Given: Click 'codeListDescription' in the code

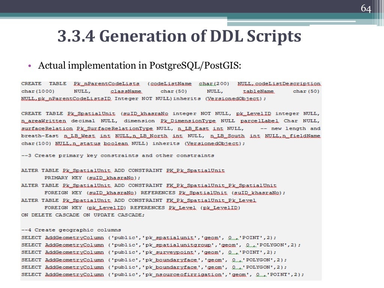Looking at the screenshot, I should [288, 84].
